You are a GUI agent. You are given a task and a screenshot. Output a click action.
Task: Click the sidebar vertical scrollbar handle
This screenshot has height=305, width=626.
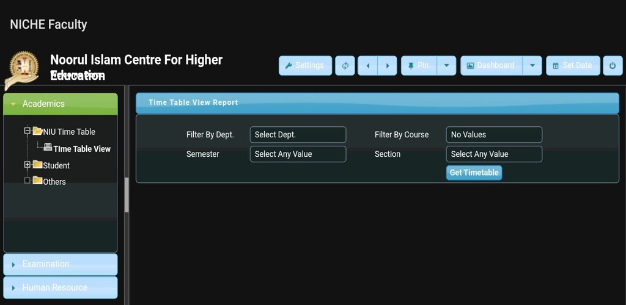click(127, 195)
